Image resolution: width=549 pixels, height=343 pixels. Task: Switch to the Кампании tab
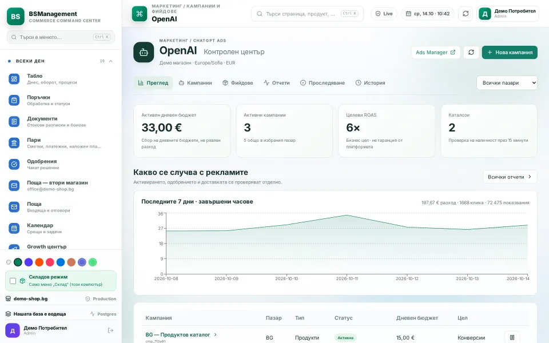click(196, 82)
